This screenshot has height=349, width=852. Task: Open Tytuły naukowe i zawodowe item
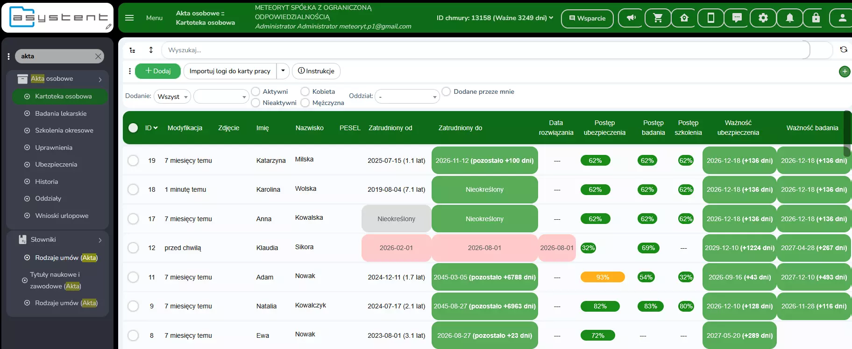pos(55,280)
